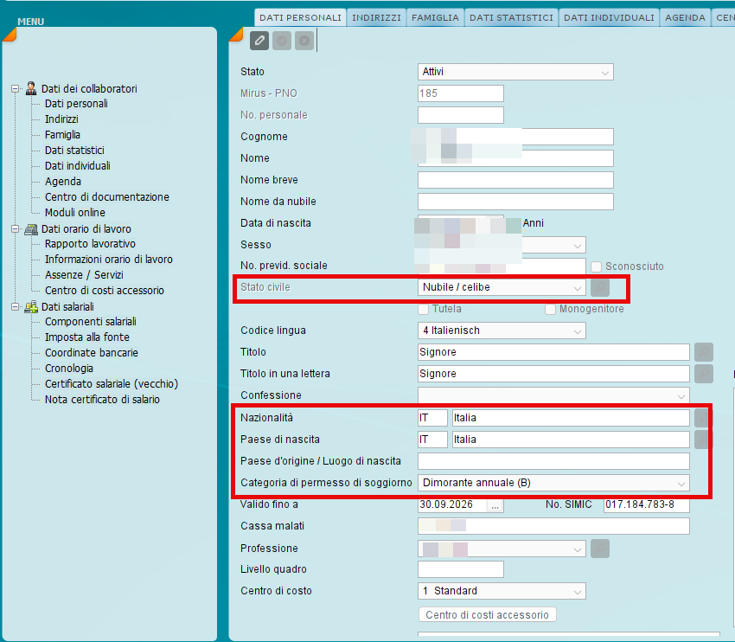This screenshot has width=735, height=642.
Task: Click the pencil edit icon
Action: click(x=259, y=41)
